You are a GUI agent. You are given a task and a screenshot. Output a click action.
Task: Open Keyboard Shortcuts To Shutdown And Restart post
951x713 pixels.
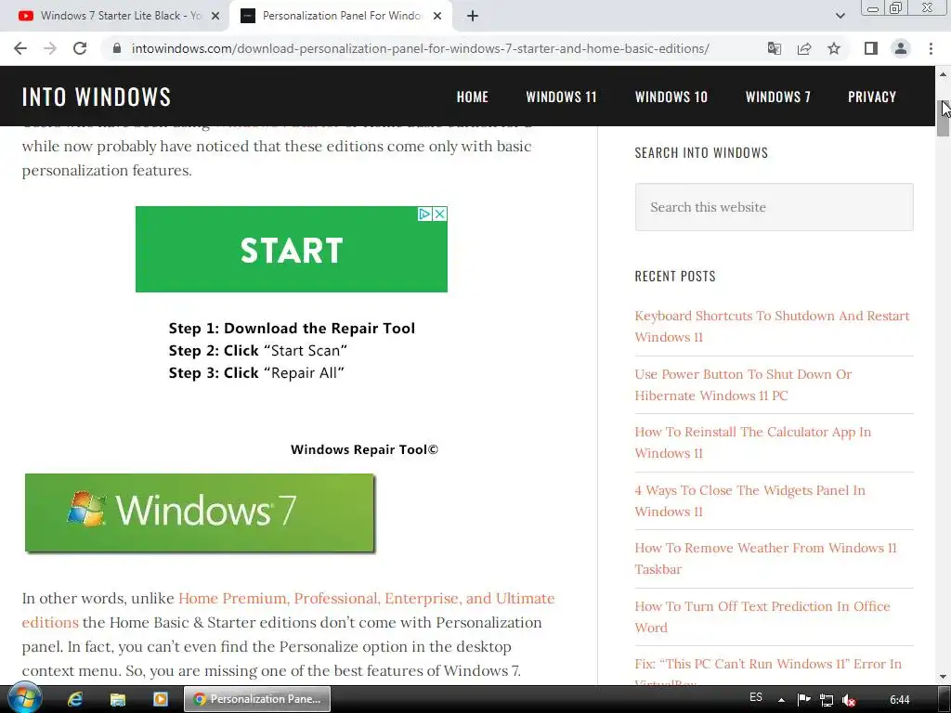pyautogui.click(x=772, y=326)
